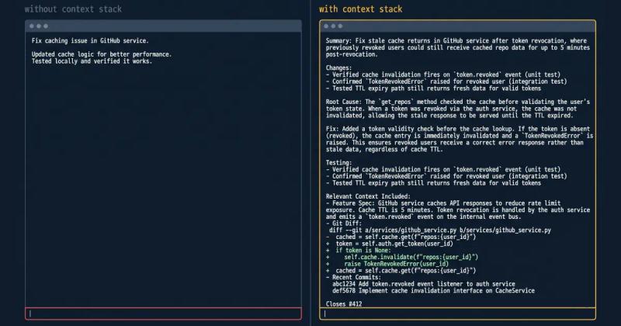
Task: Click the "Closes #412" line
Action: coord(344,304)
